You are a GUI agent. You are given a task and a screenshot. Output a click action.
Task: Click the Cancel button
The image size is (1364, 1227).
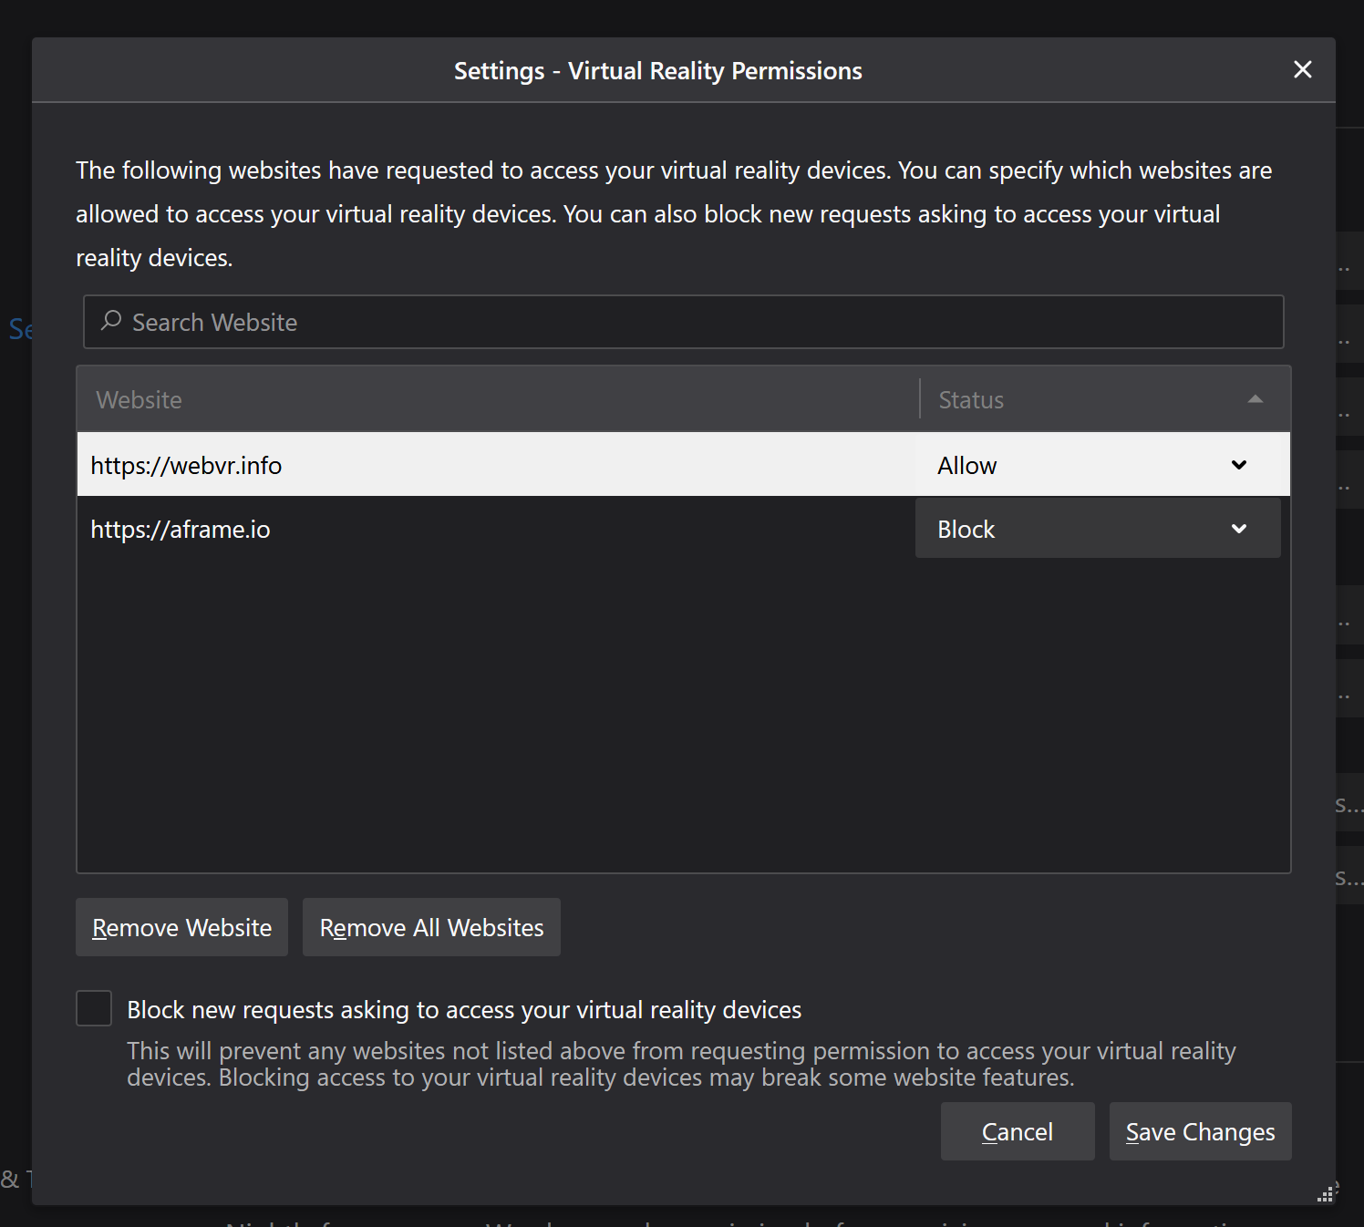tap(1017, 1131)
